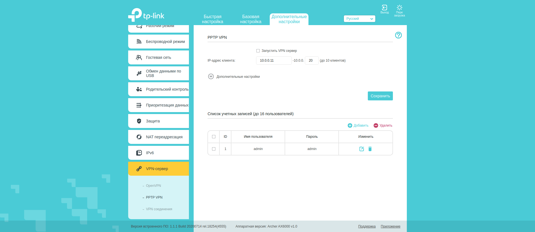Open OpenVPN submenu item

pyautogui.click(x=153, y=186)
